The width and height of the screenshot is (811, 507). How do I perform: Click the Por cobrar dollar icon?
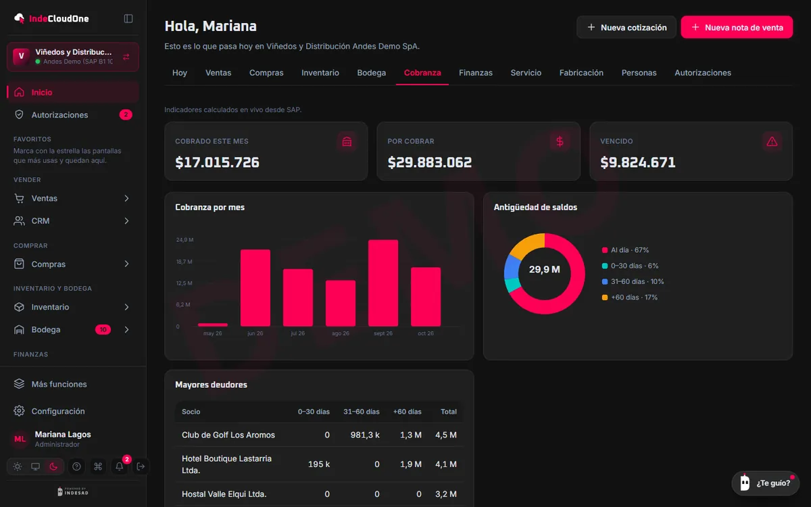[560, 141]
